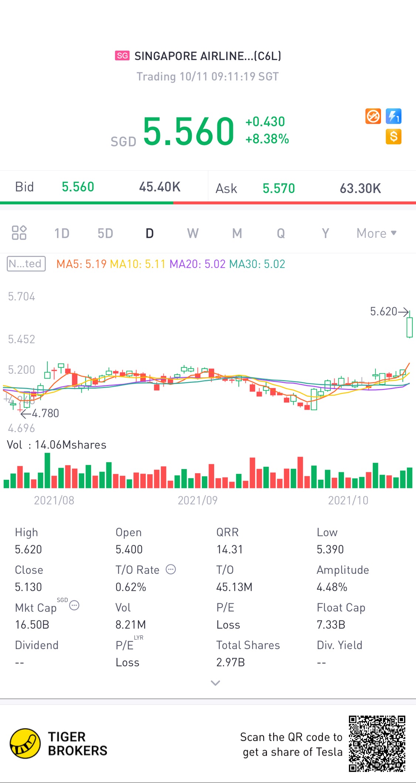Tap the Div. Yield label

(x=339, y=645)
